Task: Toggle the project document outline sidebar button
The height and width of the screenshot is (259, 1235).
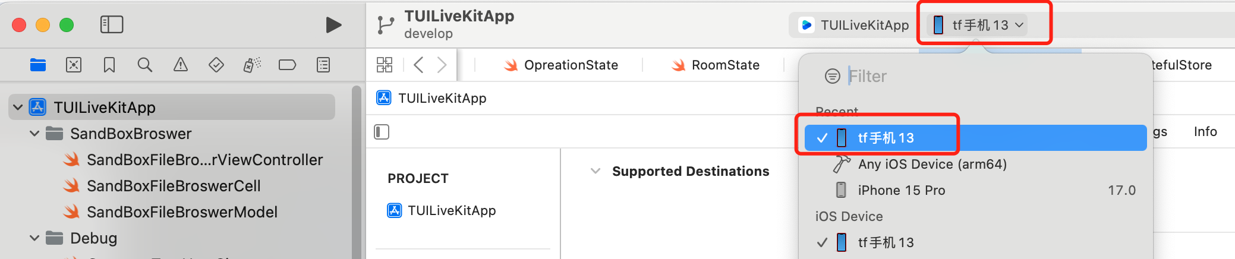Action: [382, 132]
